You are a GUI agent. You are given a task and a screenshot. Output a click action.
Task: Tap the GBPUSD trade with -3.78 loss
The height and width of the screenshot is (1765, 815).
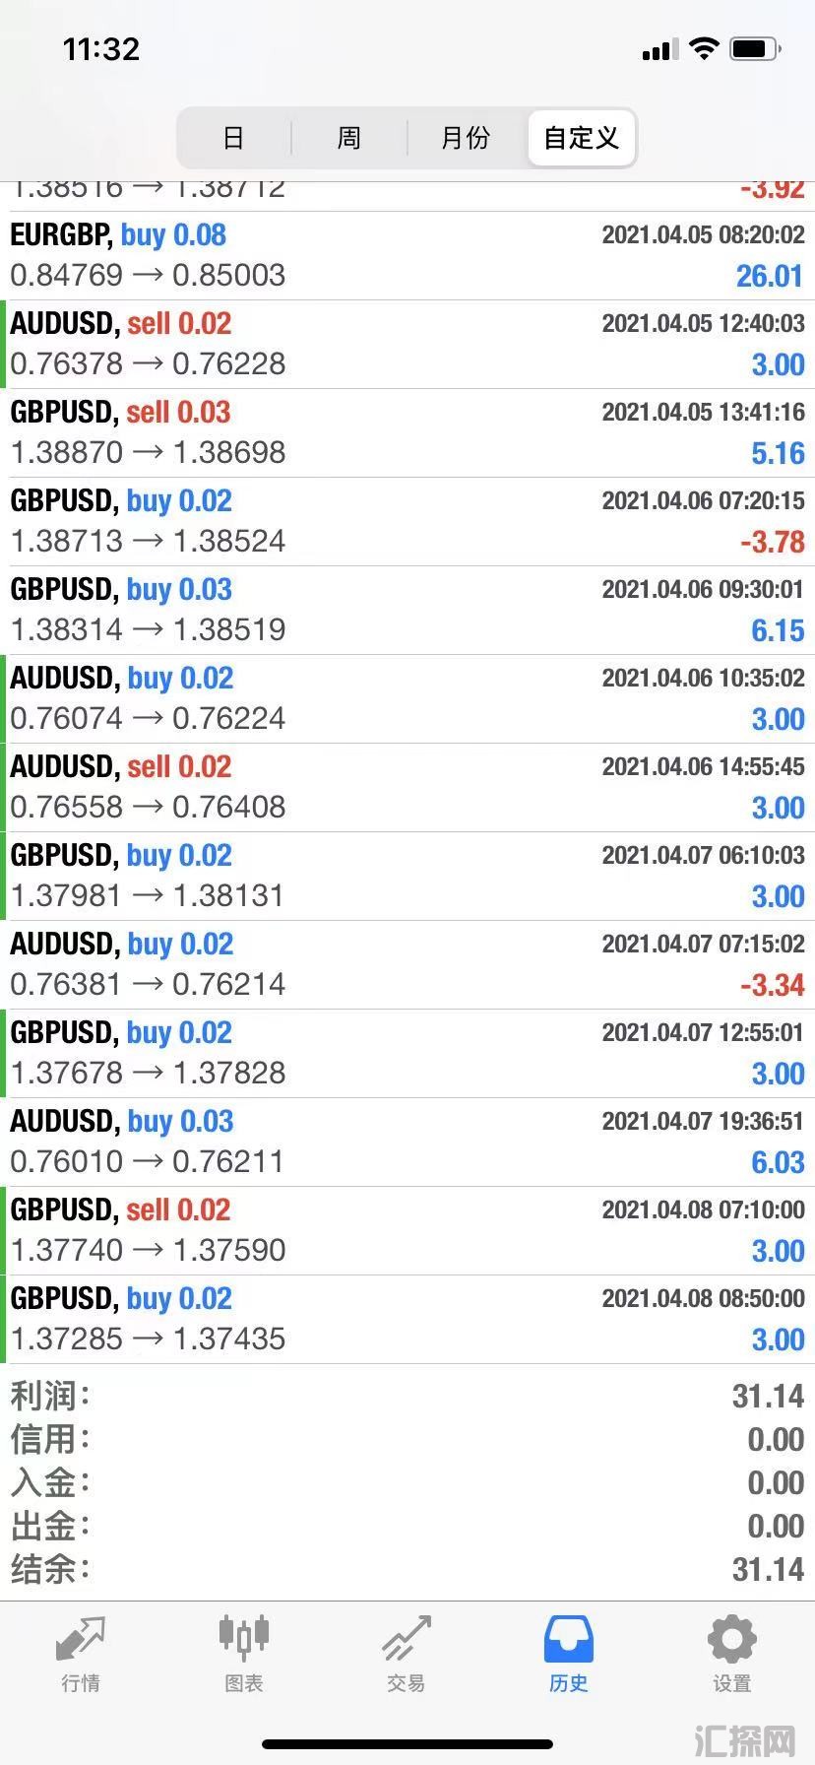tap(407, 521)
